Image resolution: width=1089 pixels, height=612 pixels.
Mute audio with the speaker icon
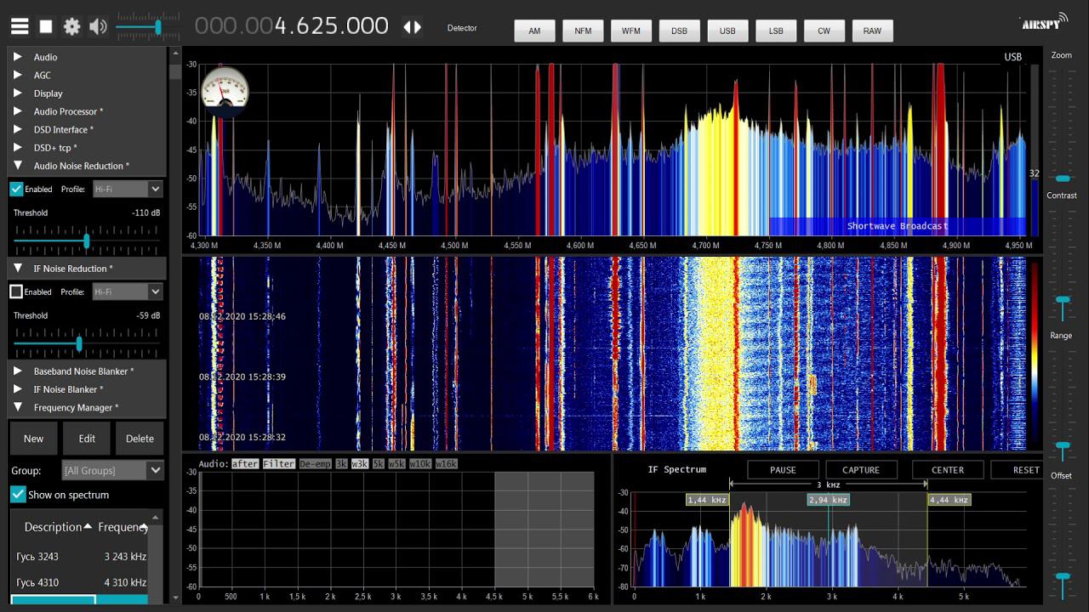click(99, 26)
